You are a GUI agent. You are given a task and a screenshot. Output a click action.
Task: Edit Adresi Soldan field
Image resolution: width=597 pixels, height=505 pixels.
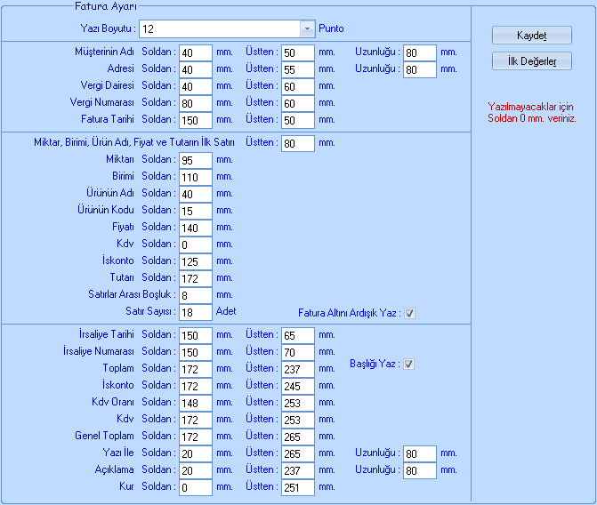(x=196, y=69)
